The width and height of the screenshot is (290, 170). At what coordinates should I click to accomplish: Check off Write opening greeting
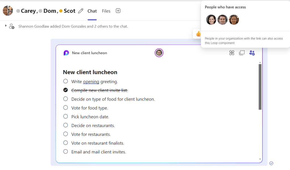65,81
